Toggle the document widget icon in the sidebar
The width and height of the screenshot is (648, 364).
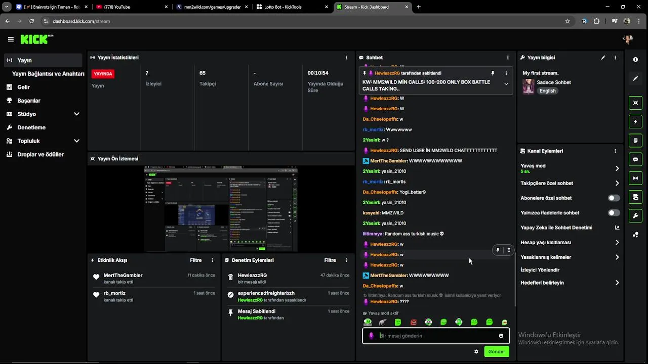click(x=635, y=141)
